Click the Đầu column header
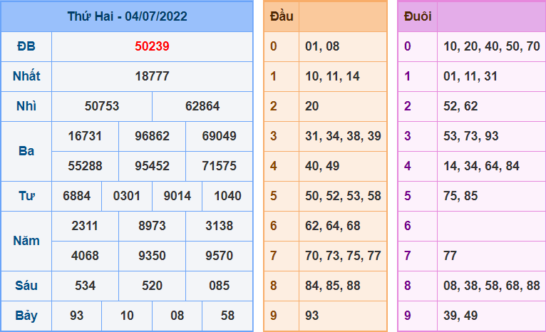The width and height of the screenshot is (546, 332). pos(282,16)
